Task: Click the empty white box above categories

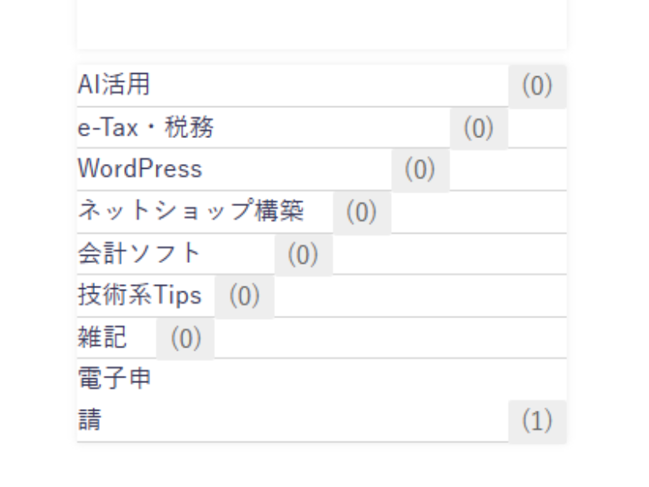Action: (x=321, y=24)
